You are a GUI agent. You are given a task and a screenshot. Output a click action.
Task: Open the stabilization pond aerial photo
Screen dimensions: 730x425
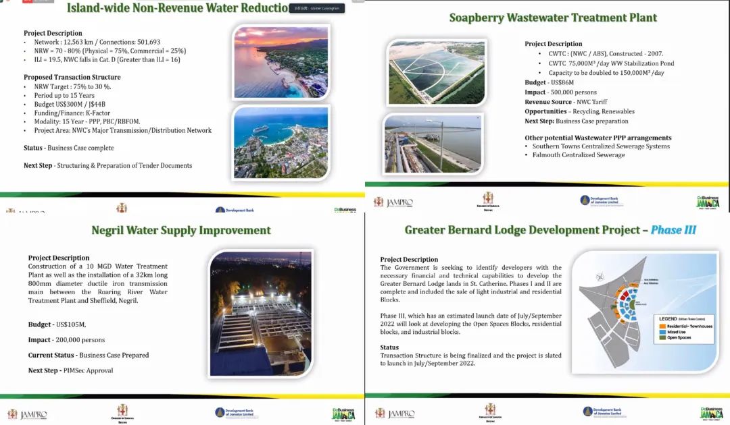tap(436, 72)
